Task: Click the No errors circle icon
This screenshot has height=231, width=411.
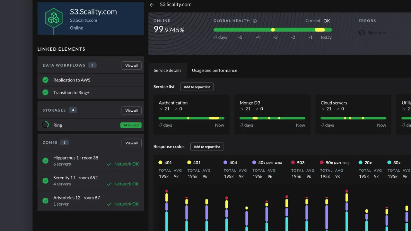Action: coord(362,33)
